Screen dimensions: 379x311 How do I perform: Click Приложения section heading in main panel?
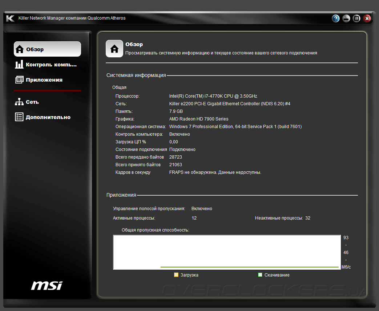121,195
